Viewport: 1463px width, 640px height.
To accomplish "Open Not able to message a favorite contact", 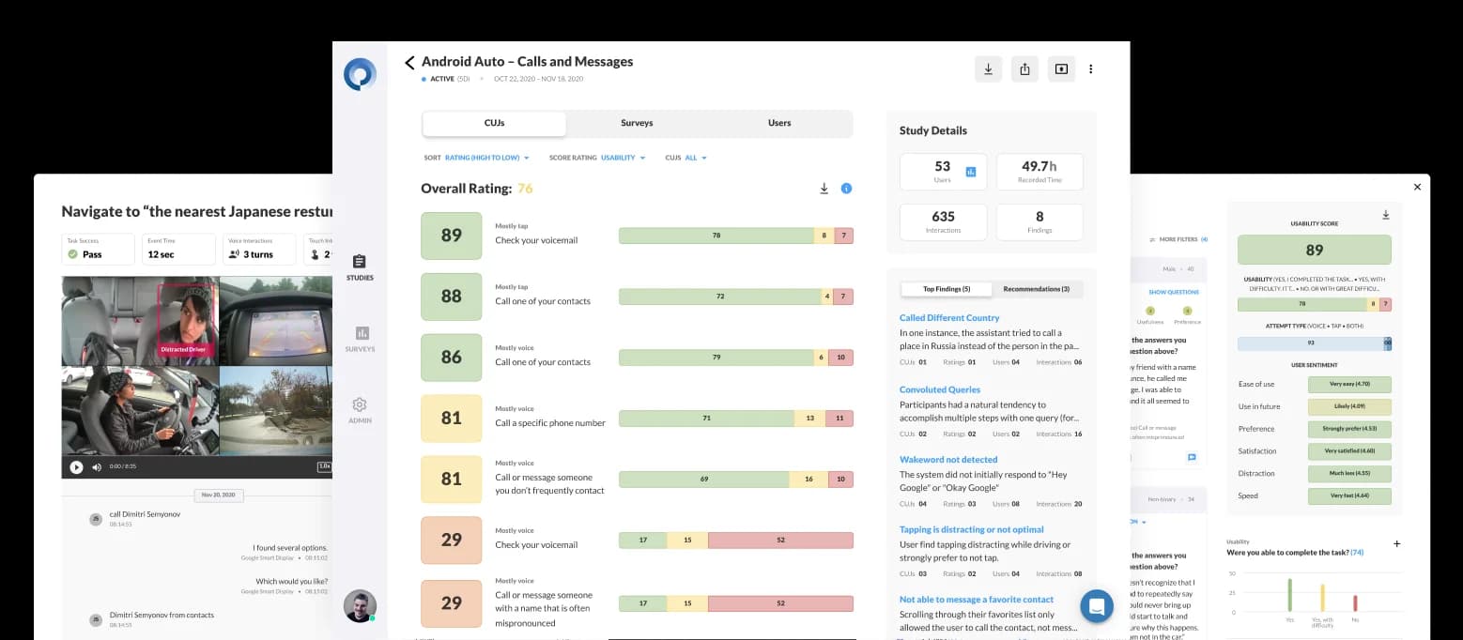I will click(x=977, y=600).
